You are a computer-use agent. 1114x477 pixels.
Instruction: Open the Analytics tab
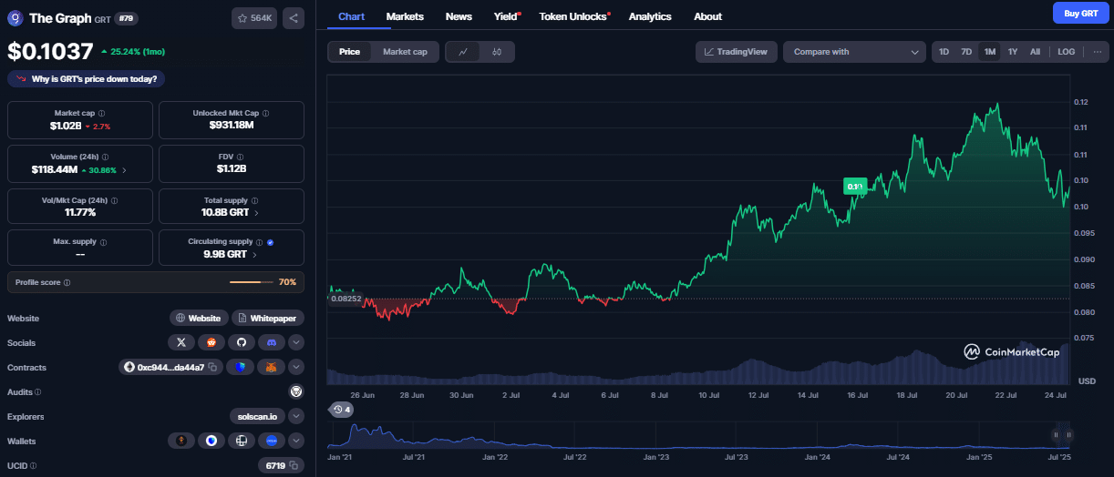tap(650, 16)
